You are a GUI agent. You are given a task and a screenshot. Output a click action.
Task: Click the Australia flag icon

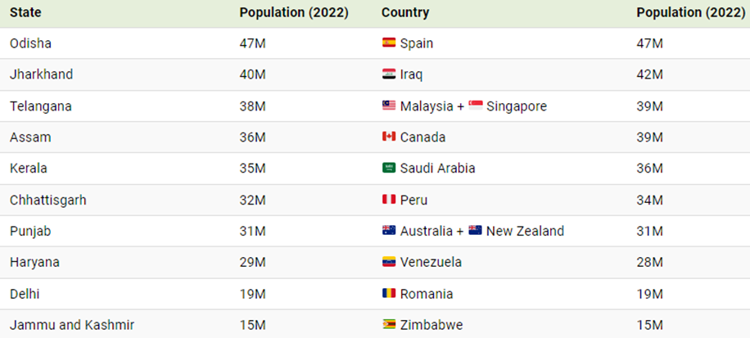pos(389,231)
